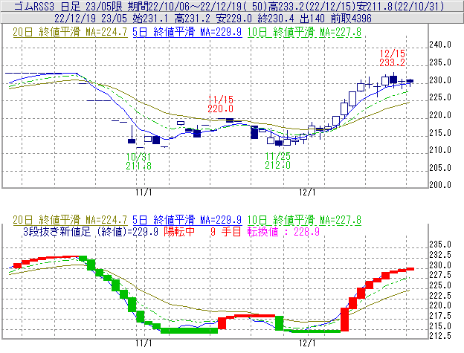Click the 225.0 value on upper price axis
This screenshot has height=353, width=464.
[x=440, y=97]
